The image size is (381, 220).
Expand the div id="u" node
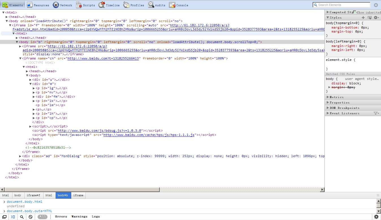tap(31, 80)
